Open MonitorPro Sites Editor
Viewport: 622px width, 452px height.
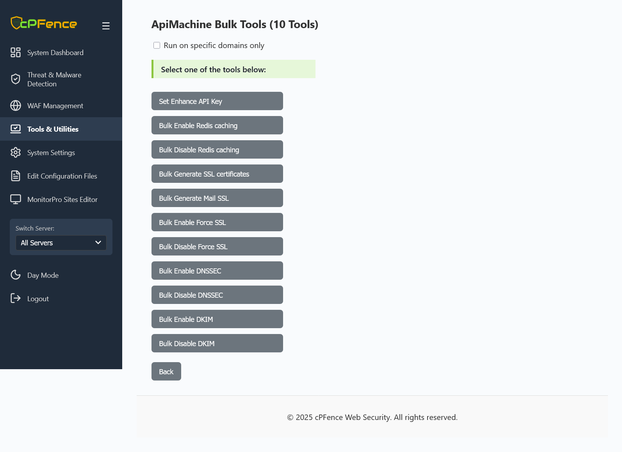(x=61, y=199)
